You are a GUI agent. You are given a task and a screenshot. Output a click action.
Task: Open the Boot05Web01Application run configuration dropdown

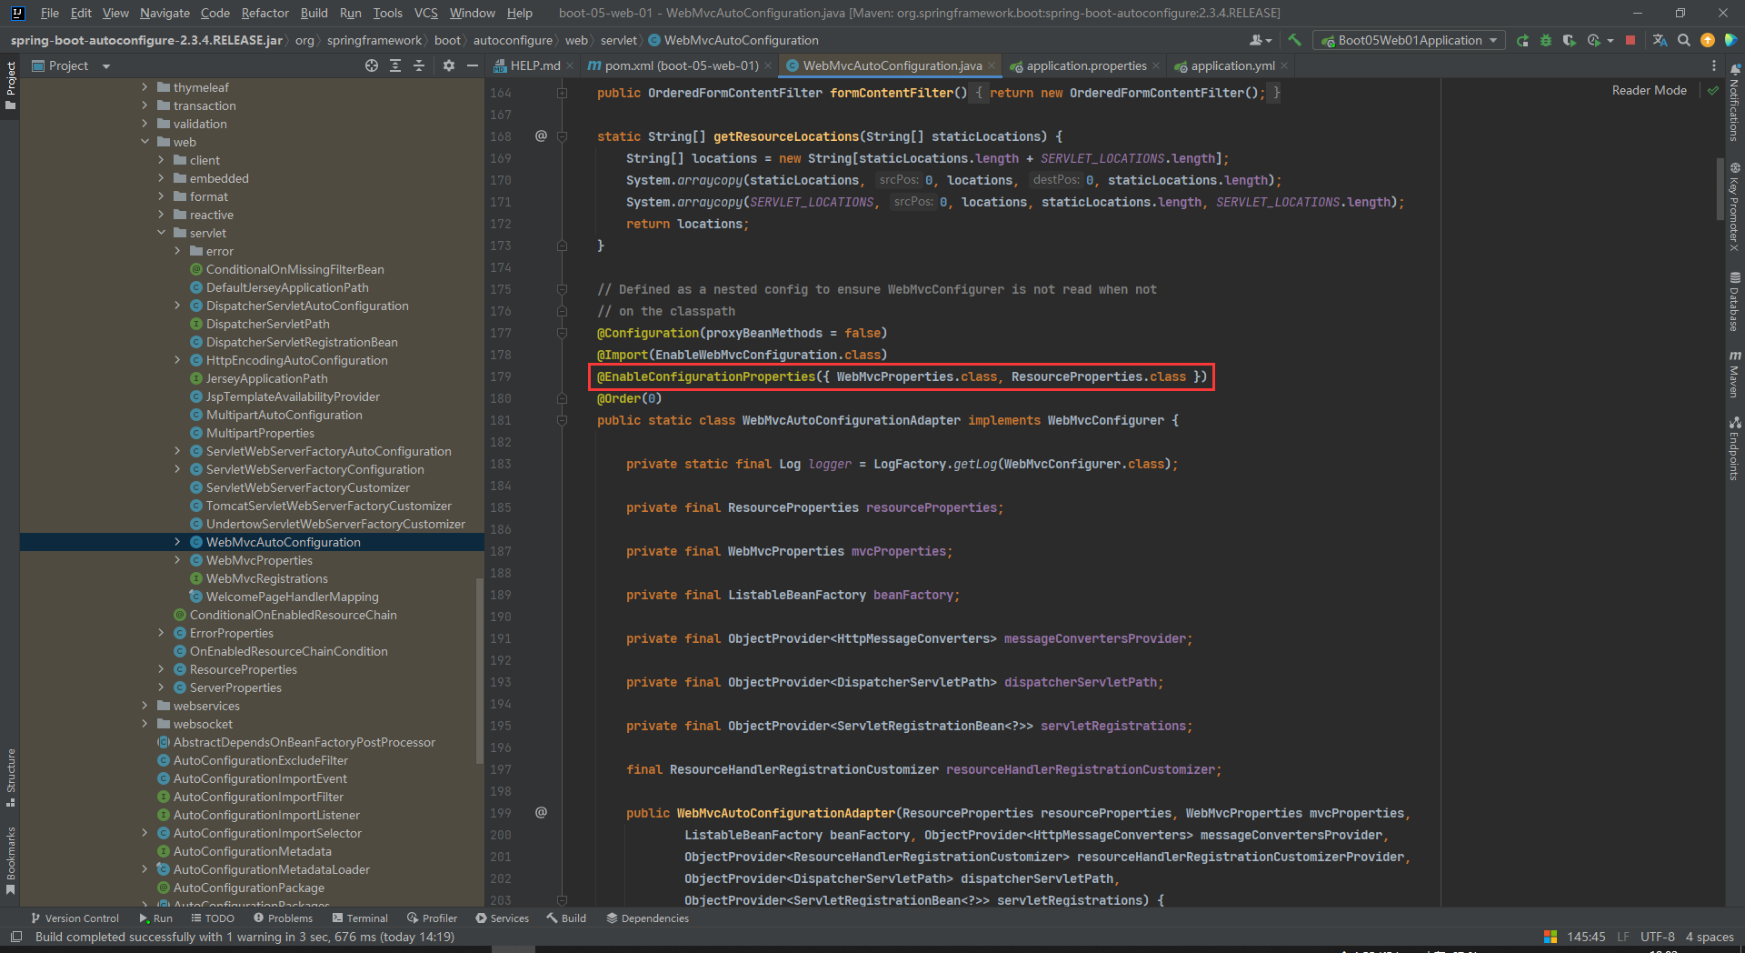click(1409, 40)
